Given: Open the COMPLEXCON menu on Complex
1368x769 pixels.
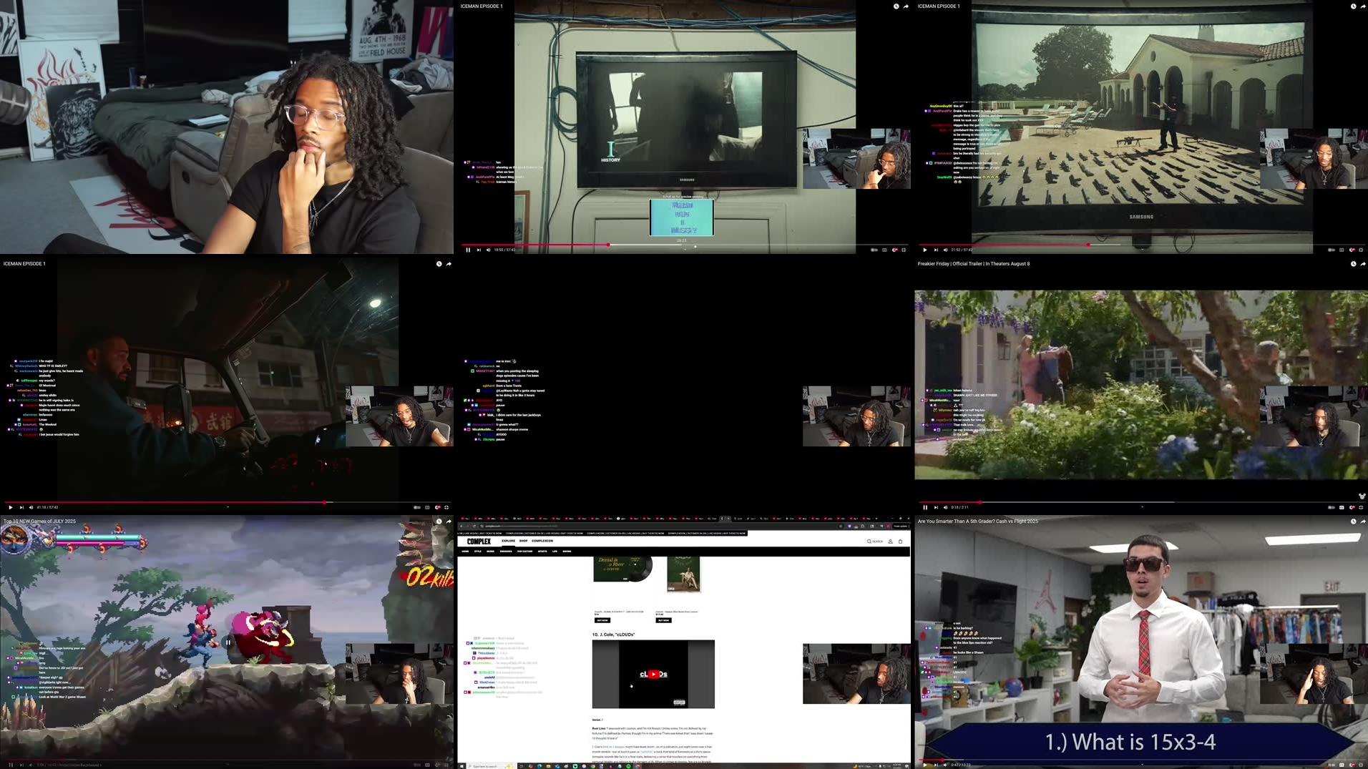Looking at the screenshot, I should [x=542, y=541].
